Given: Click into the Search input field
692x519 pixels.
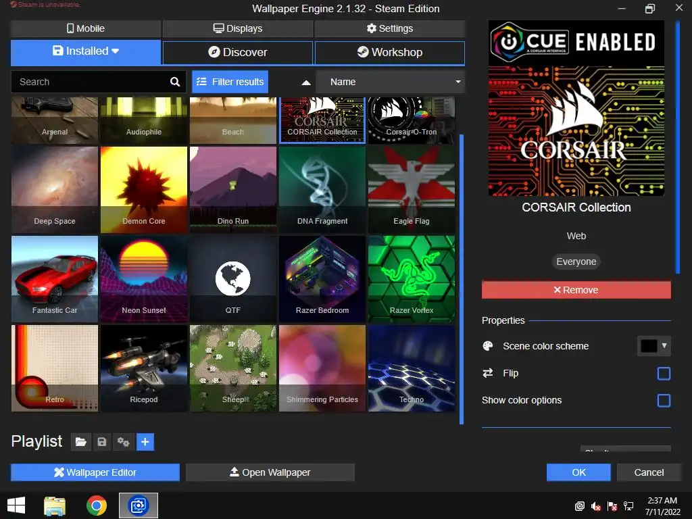Looking at the screenshot, I should 90,82.
